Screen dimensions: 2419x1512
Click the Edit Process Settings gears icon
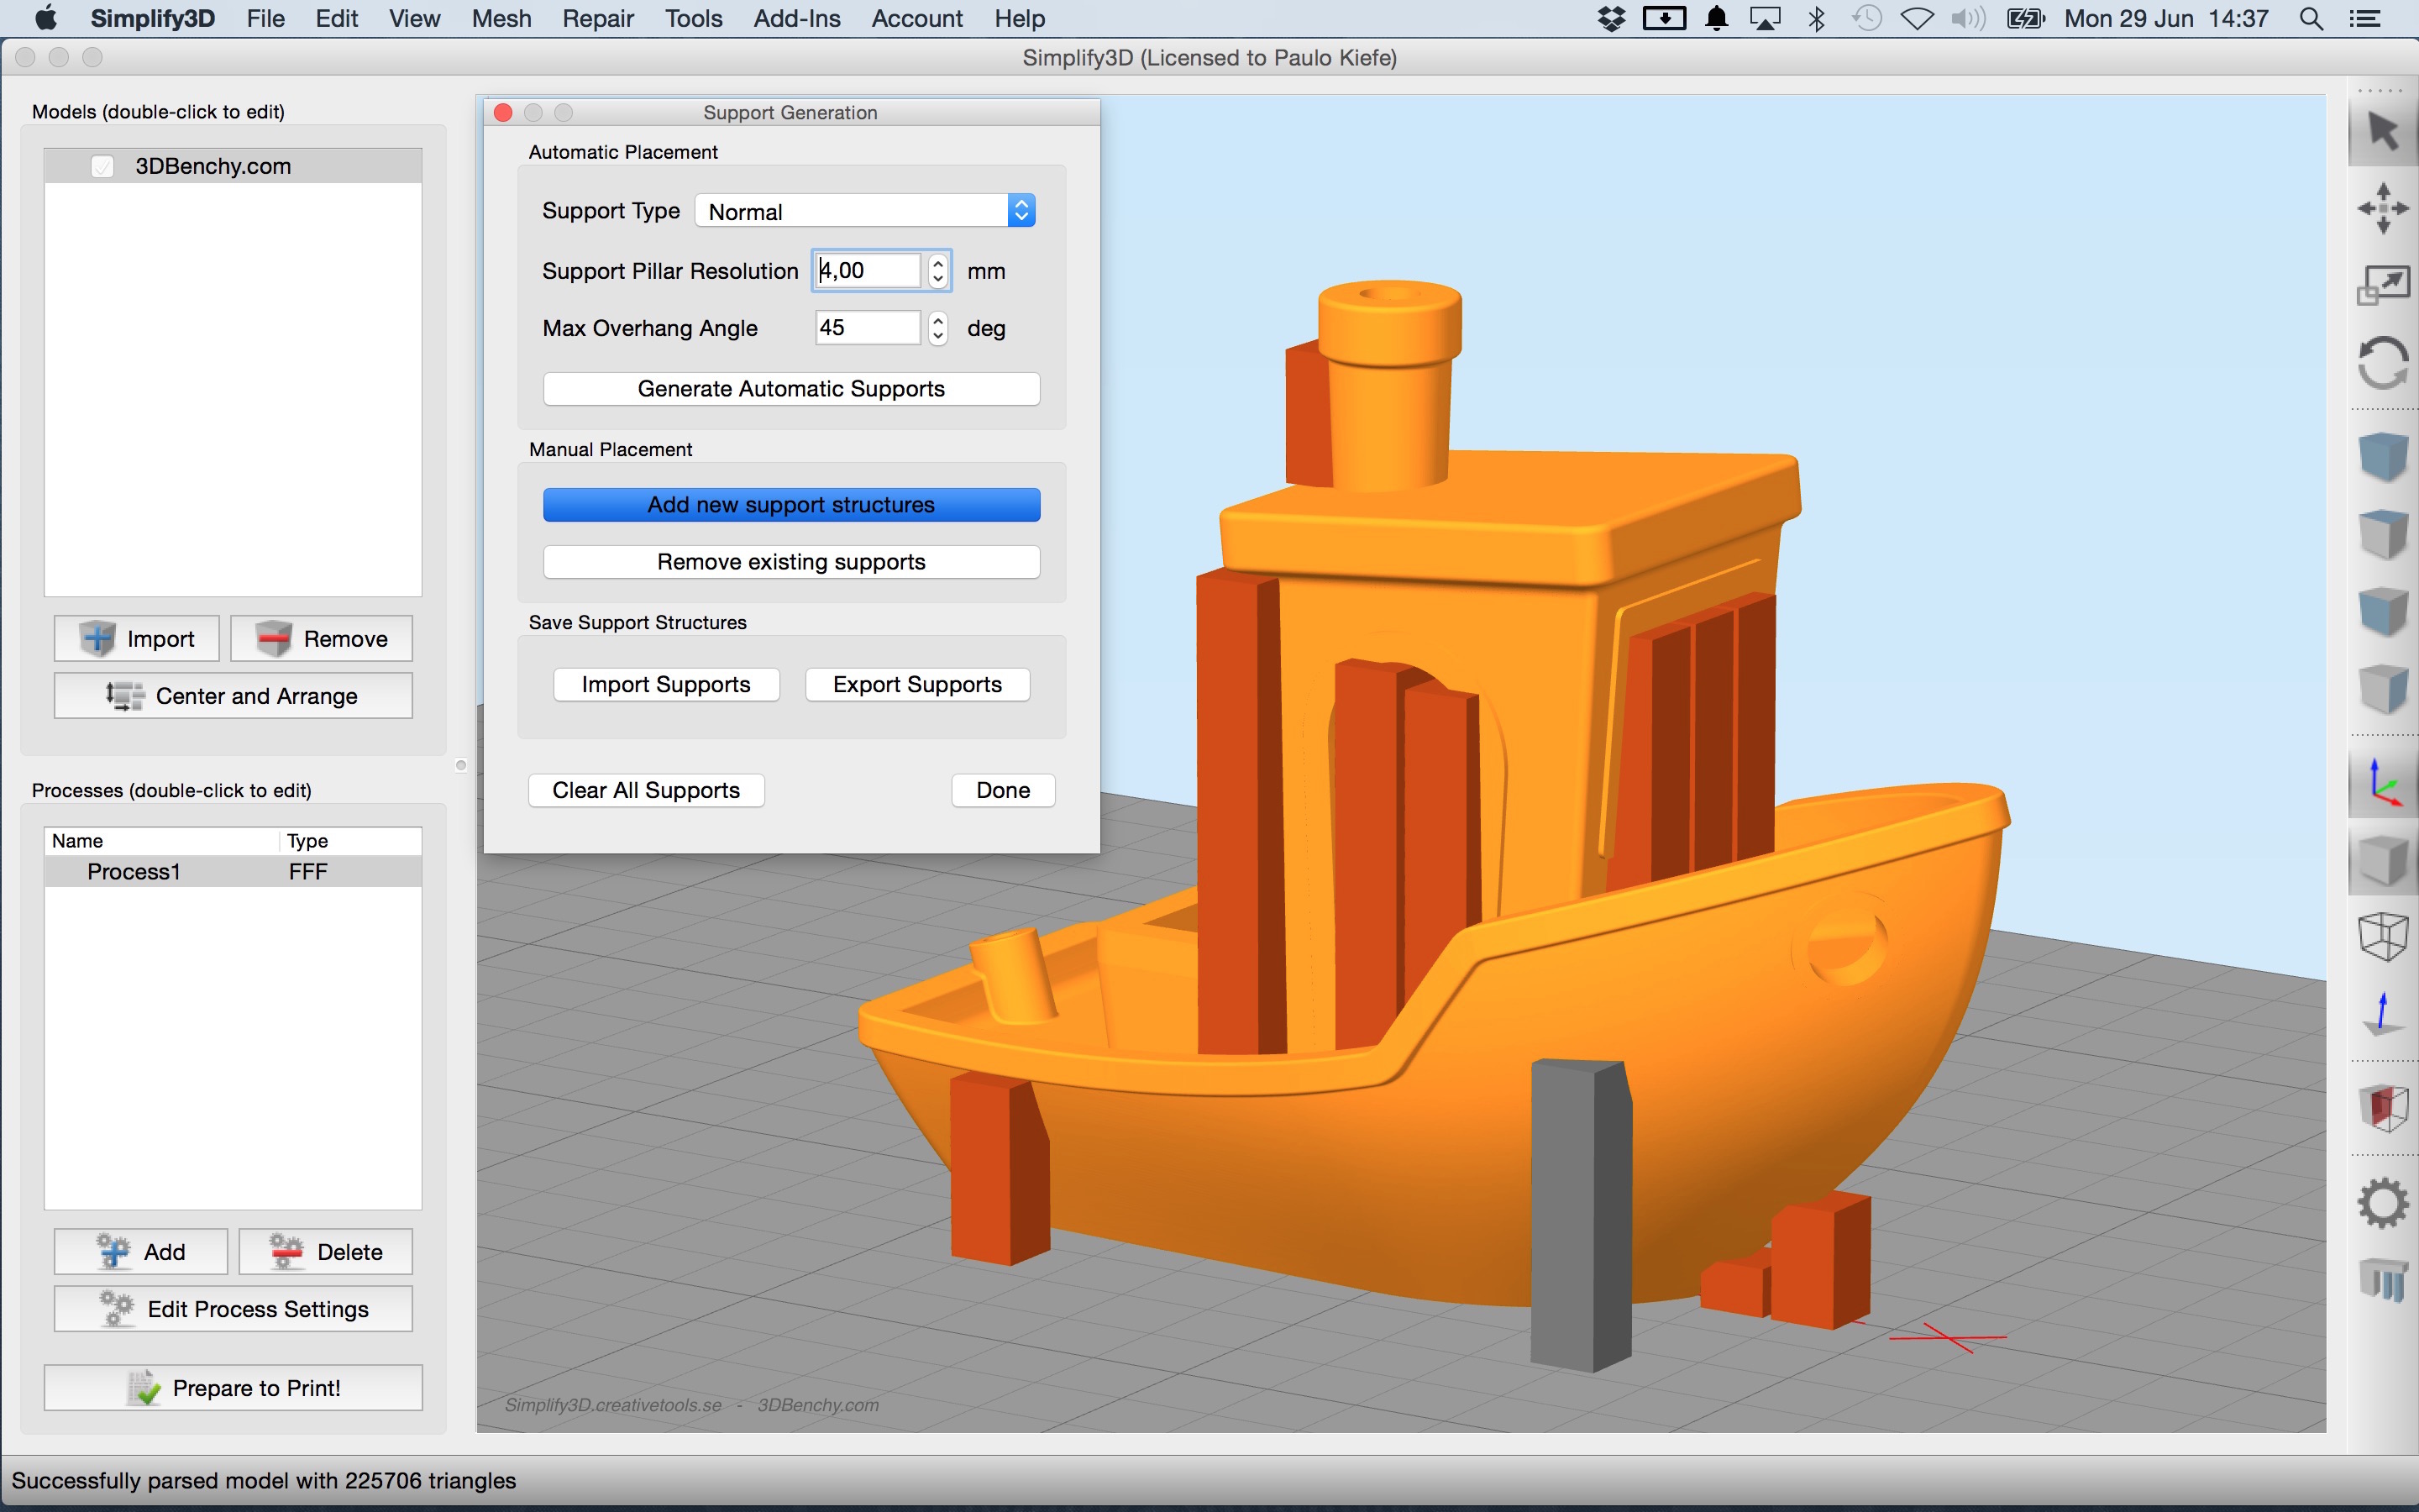pos(116,1308)
